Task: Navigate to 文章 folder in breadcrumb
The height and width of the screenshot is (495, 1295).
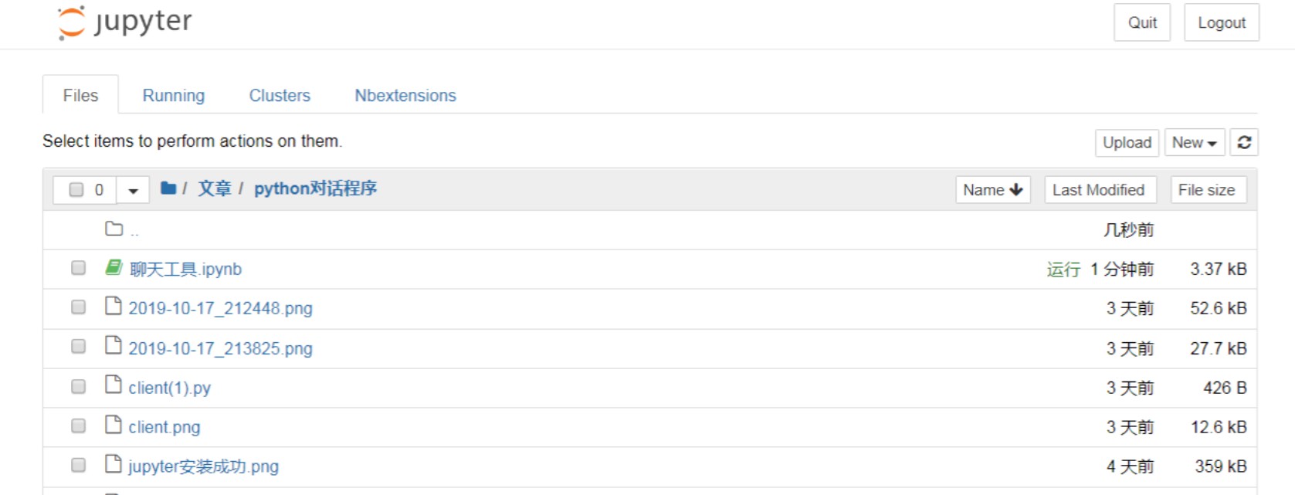Action: 215,188
